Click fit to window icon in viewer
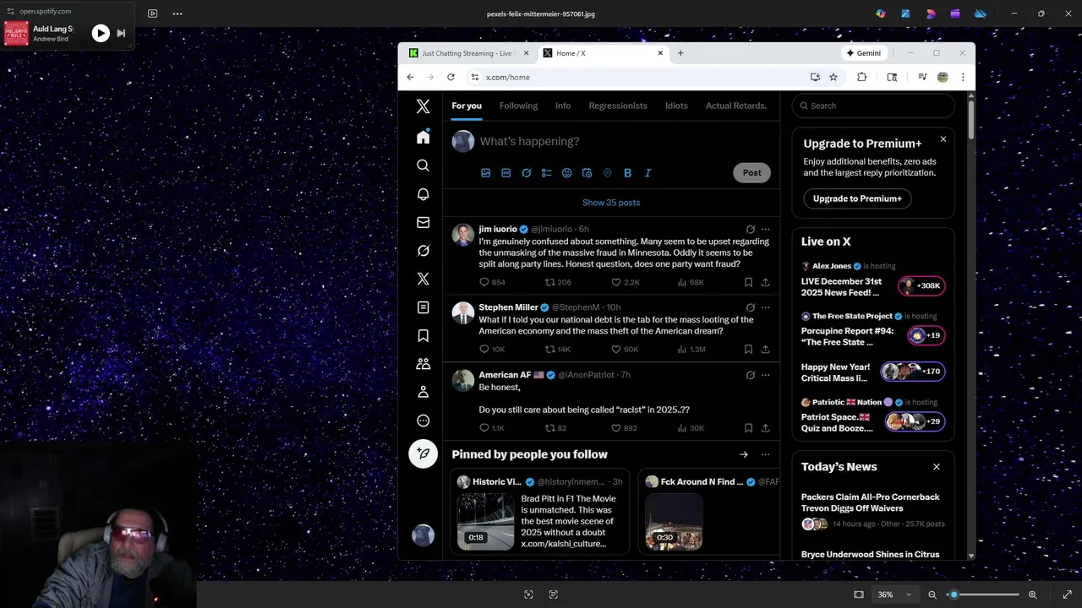 tap(859, 594)
